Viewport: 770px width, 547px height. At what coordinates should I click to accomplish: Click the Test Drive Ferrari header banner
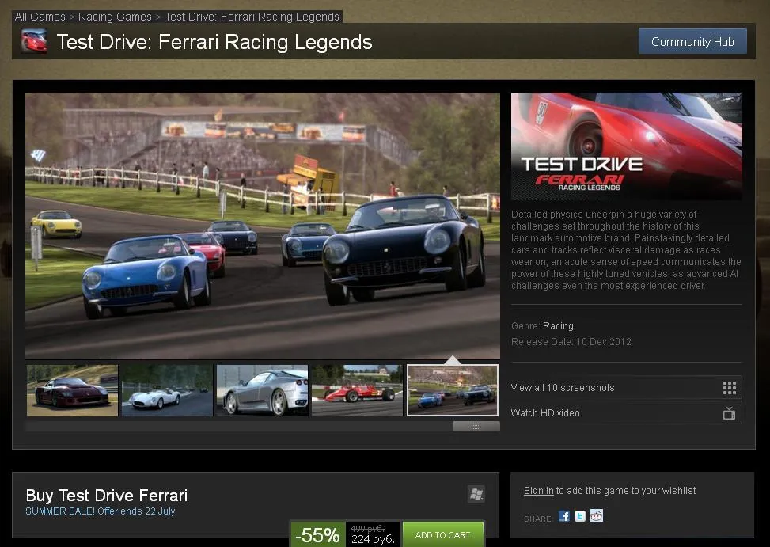pyautogui.click(x=626, y=146)
